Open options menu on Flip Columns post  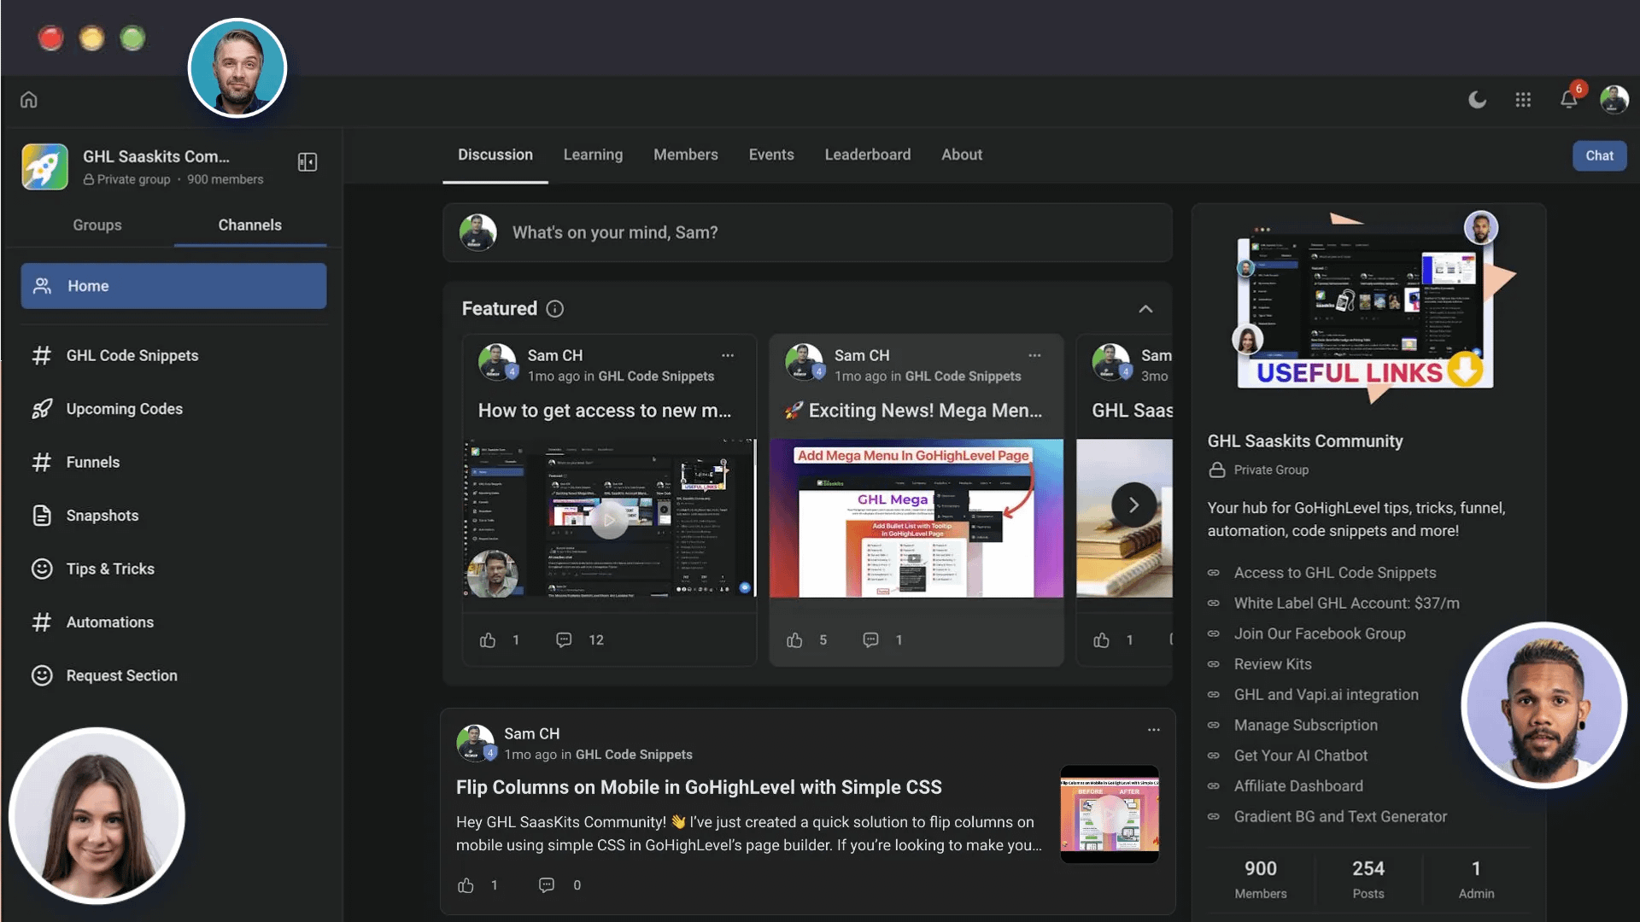[1154, 730]
